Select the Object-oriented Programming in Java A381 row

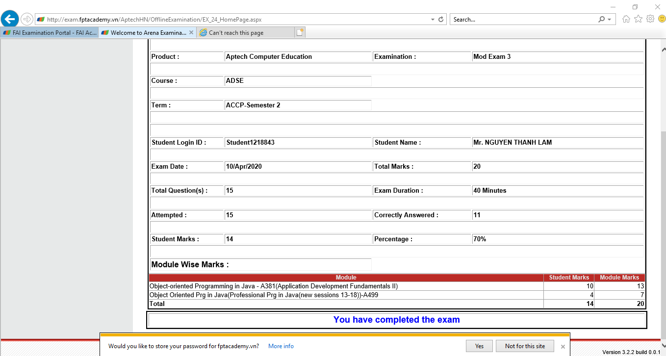tap(397, 286)
